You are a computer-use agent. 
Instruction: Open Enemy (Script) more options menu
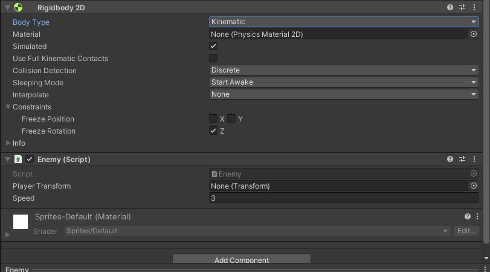coord(474,159)
